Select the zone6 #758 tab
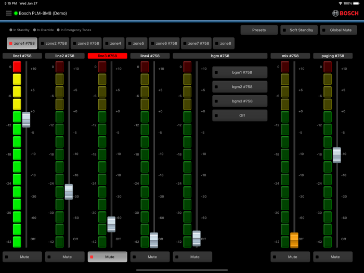Viewport: 364px width, 273px height. [164, 43]
